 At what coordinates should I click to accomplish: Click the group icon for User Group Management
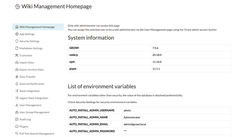point(17,112)
